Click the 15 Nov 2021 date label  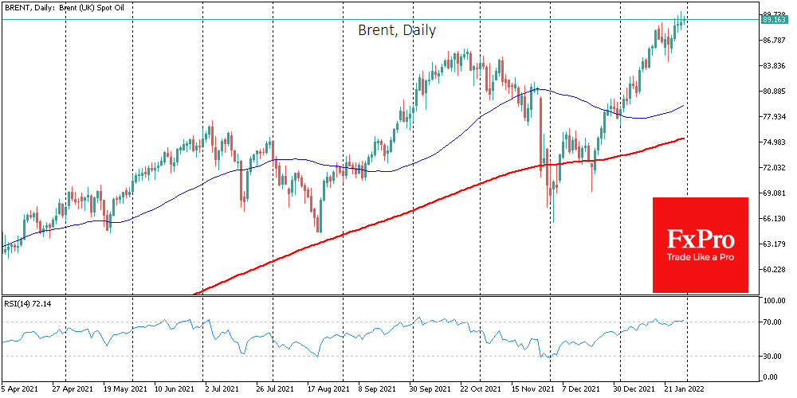pos(534,390)
